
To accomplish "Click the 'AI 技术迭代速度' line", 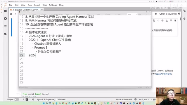I will click(36, 32).
